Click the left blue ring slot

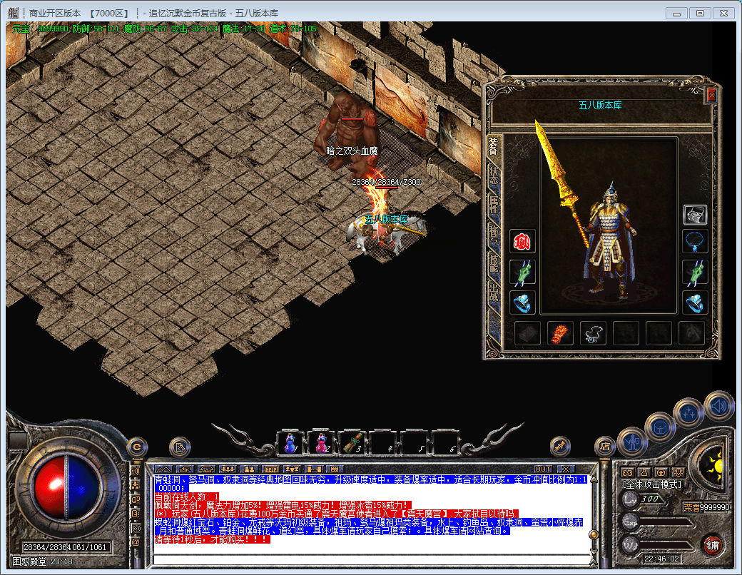tap(522, 302)
